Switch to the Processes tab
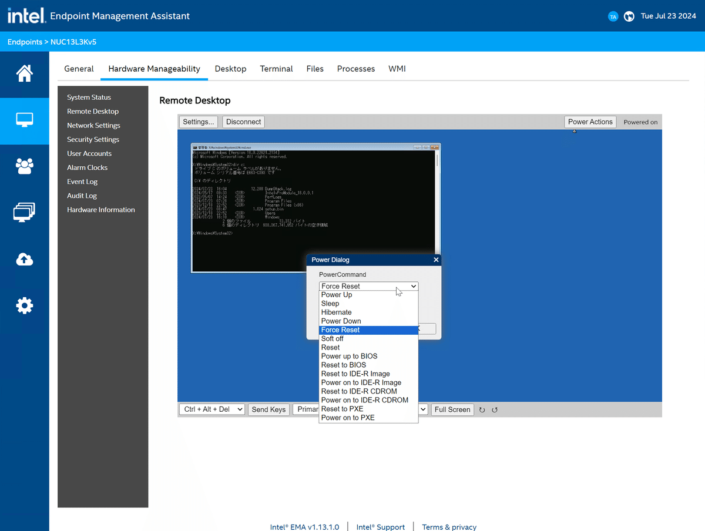This screenshot has width=705, height=531. [x=356, y=69]
